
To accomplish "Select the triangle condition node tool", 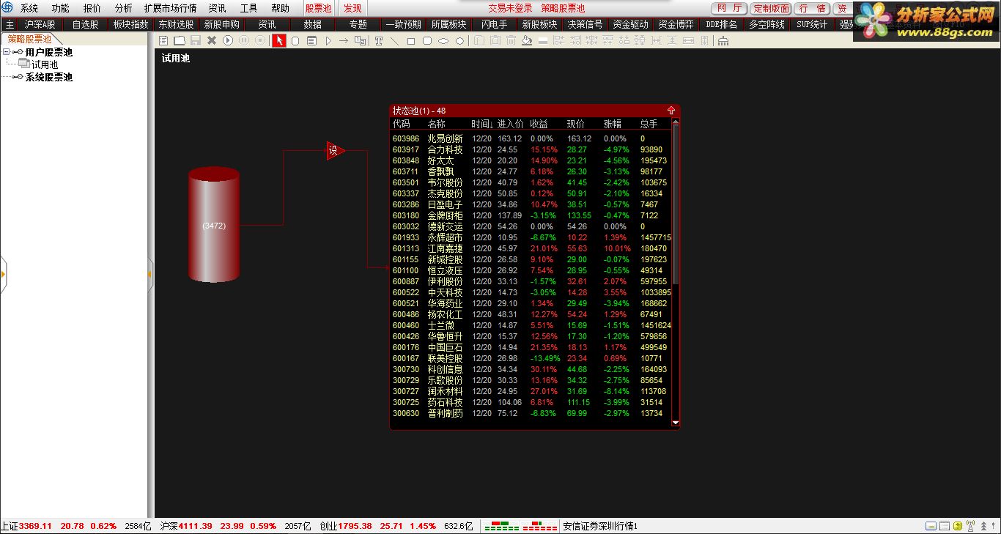I will 328,41.
